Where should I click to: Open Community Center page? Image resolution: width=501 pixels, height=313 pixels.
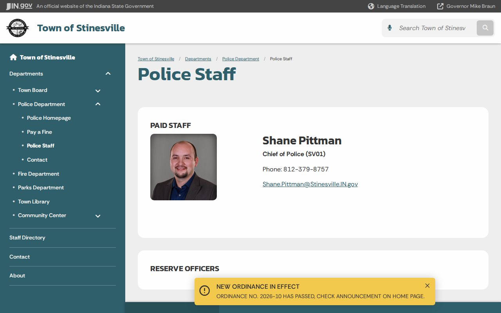pyautogui.click(x=42, y=215)
